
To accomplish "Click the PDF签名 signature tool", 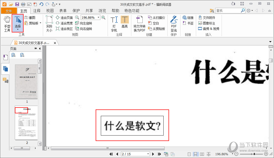I will click(174, 23).
